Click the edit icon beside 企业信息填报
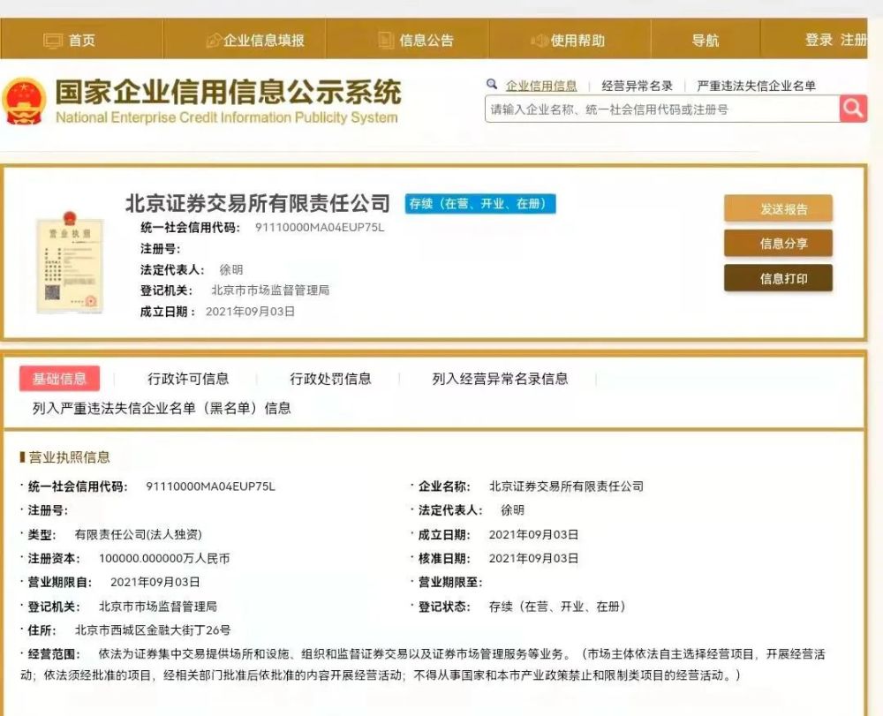 pos(214,41)
